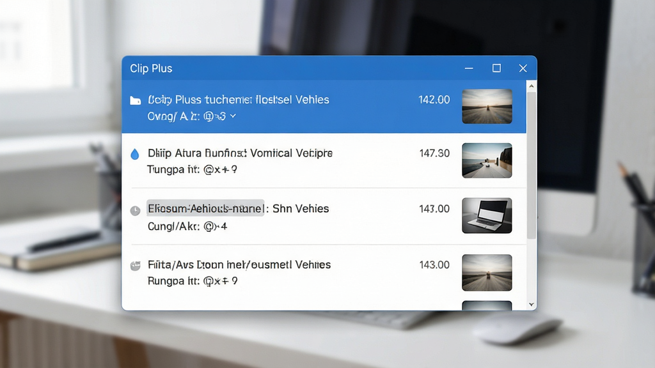Click the 147.30 value
Image resolution: width=655 pixels, height=368 pixels.
point(434,153)
